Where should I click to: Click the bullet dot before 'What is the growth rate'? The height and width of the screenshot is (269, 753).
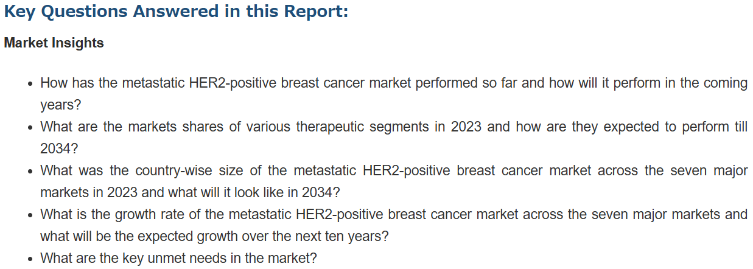pyautogui.click(x=30, y=215)
